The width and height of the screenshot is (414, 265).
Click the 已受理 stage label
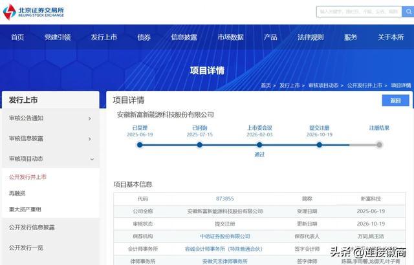[x=140, y=128]
